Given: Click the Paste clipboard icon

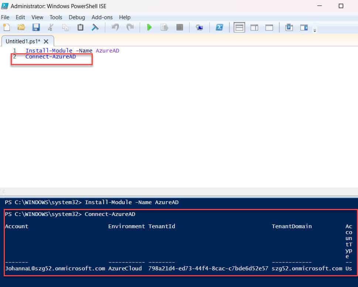Looking at the screenshot, I should pos(81,27).
